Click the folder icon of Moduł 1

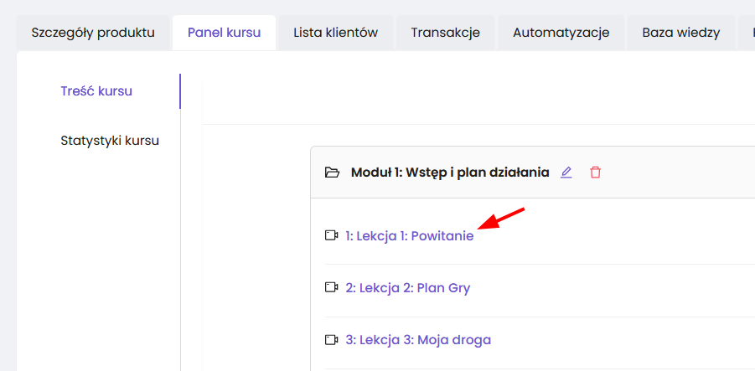point(332,173)
